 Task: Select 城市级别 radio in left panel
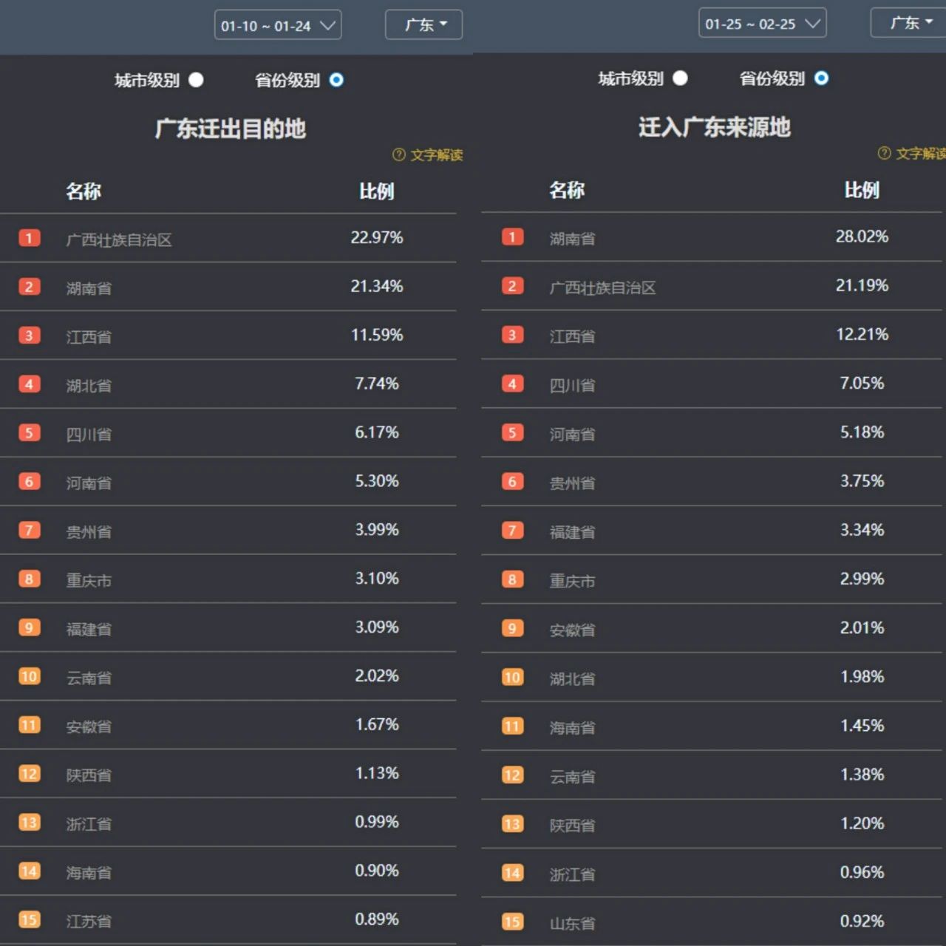[196, 80]
